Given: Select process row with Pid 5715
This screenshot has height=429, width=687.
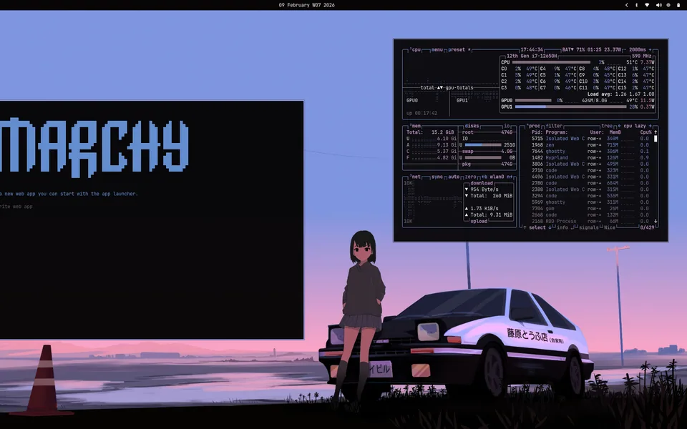Looking at the screenshot, I should pyautogui.click(x=590, y=139).
